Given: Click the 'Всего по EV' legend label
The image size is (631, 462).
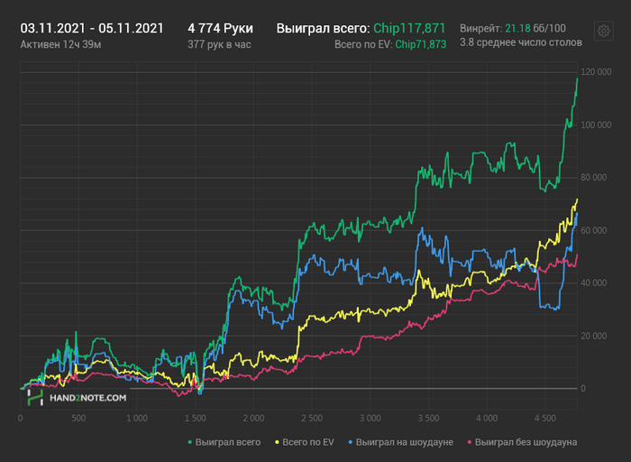Looking at the screenshot, I should [308, 442].
